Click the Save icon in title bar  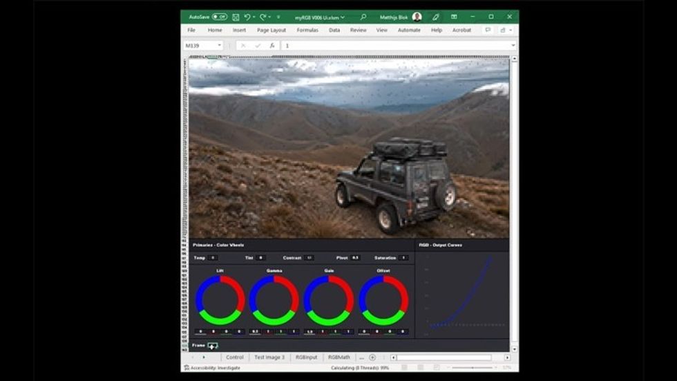(x=236, y=17)
